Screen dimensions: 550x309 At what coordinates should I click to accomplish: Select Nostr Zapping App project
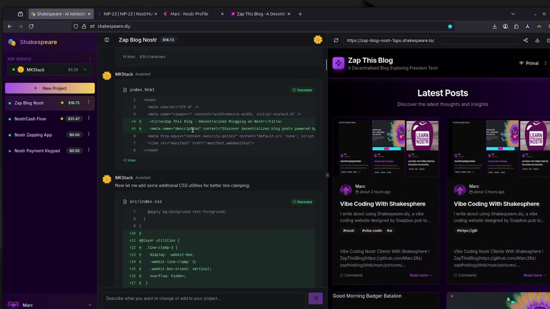(33, 135)
